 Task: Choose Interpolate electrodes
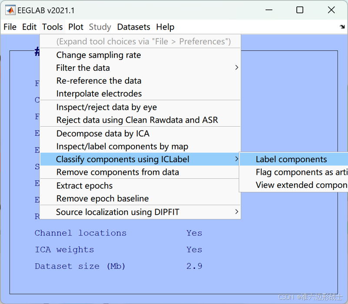[140, 94]
